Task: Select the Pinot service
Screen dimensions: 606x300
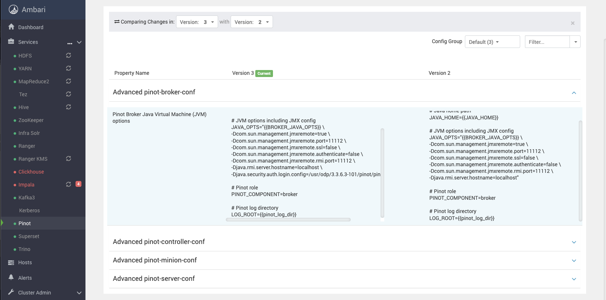Action: coord(25,223)
